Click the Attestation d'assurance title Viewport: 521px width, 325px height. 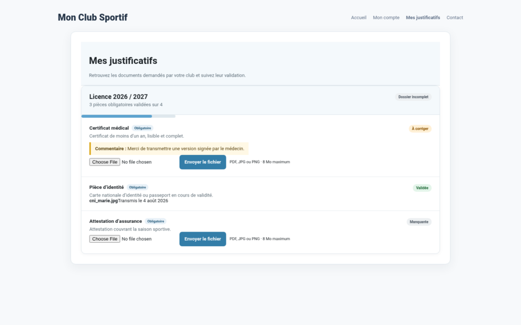pos(115,221)
